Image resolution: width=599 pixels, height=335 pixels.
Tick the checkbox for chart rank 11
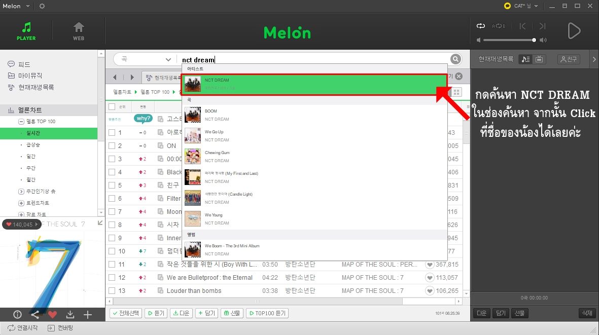112,265
